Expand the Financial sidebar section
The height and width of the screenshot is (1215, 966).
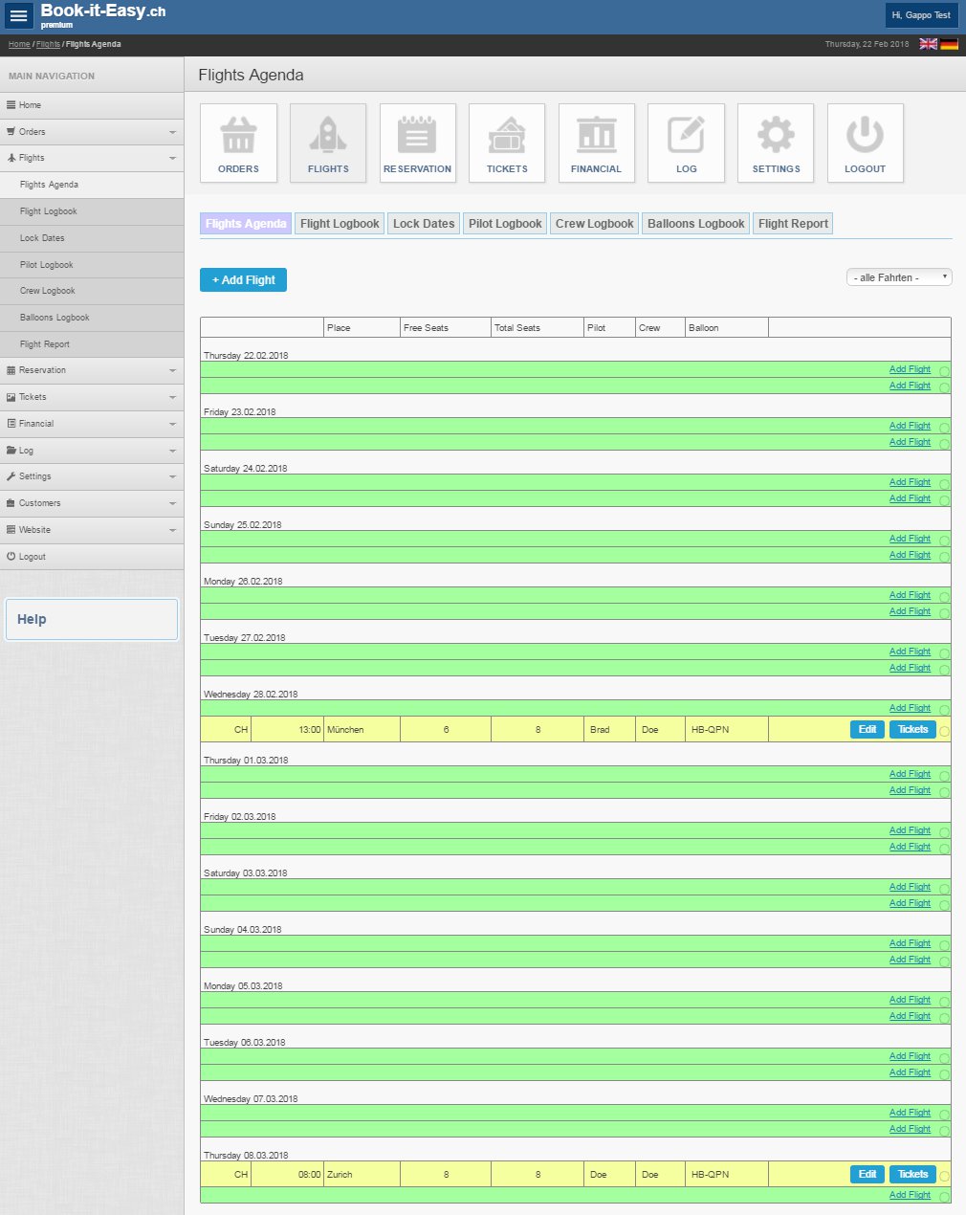[92, 424]
